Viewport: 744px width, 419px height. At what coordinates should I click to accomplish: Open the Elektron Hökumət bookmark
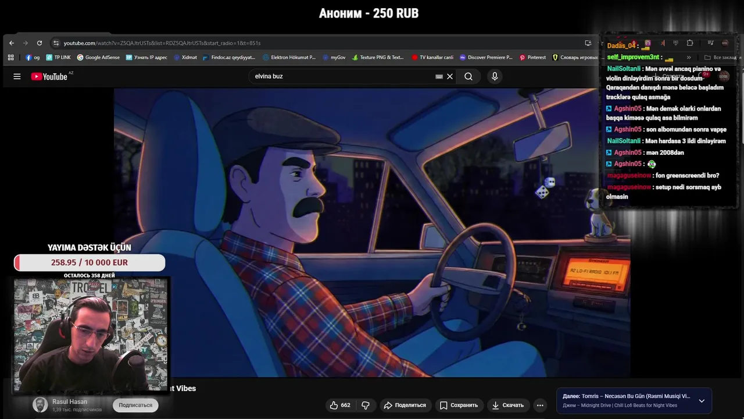coord(289,58)
